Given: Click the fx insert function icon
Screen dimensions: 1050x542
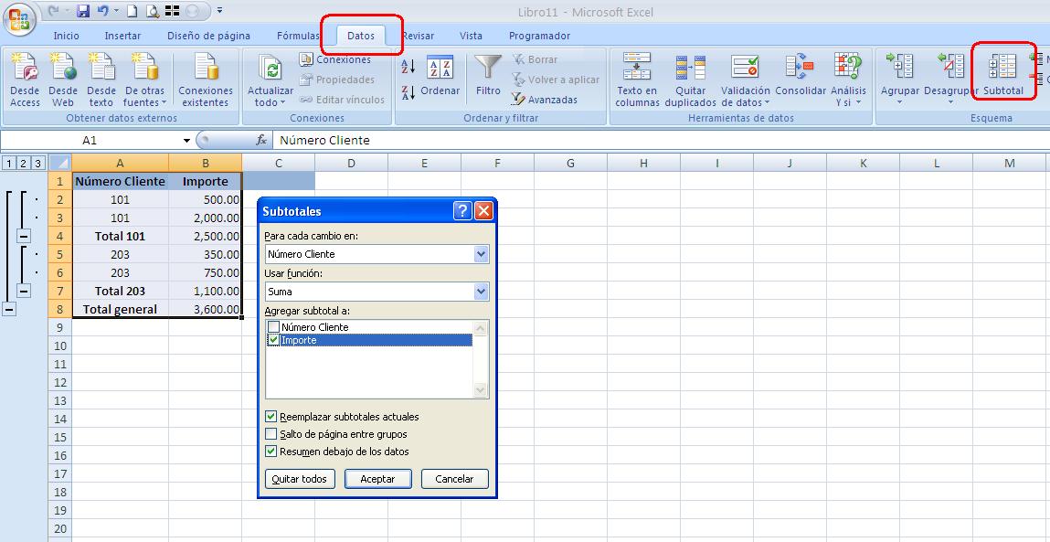Looking at the screenshot, I should 262,141.
